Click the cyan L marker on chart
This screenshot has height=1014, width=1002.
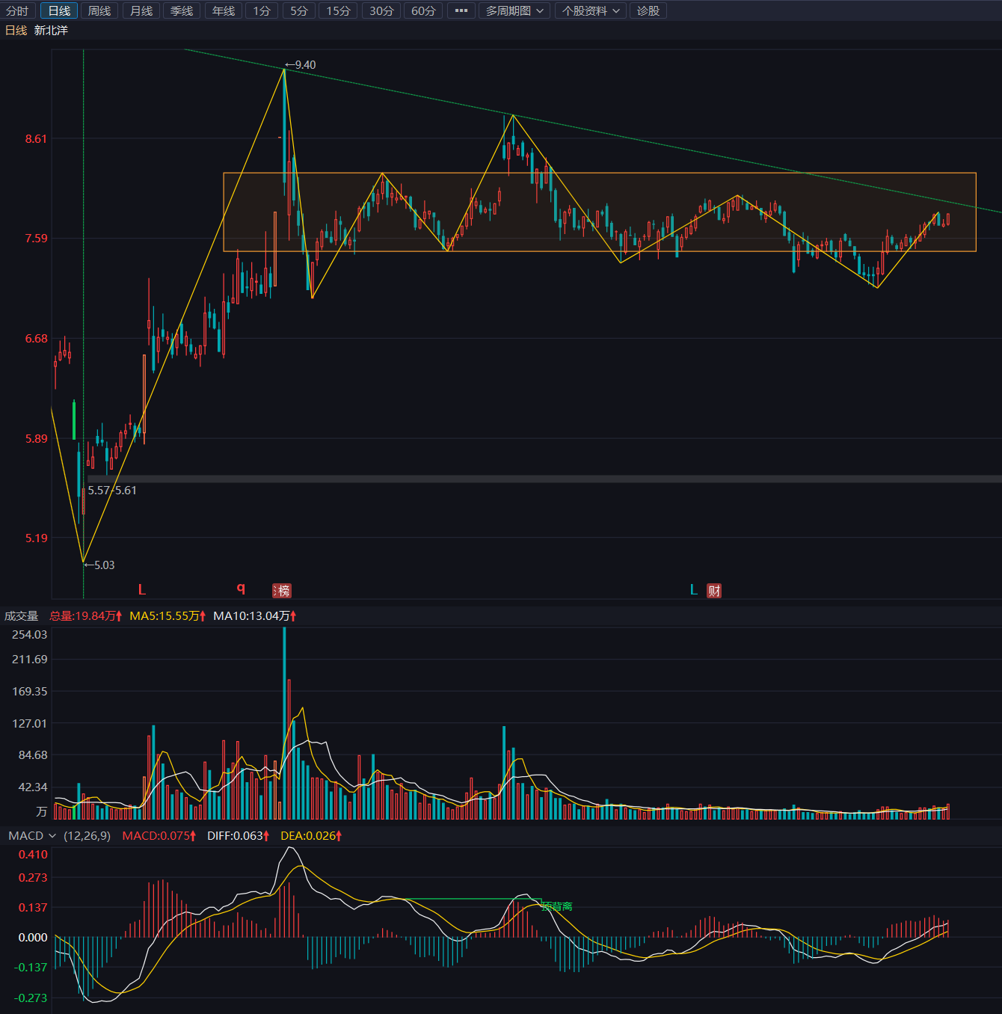point(694,590)
